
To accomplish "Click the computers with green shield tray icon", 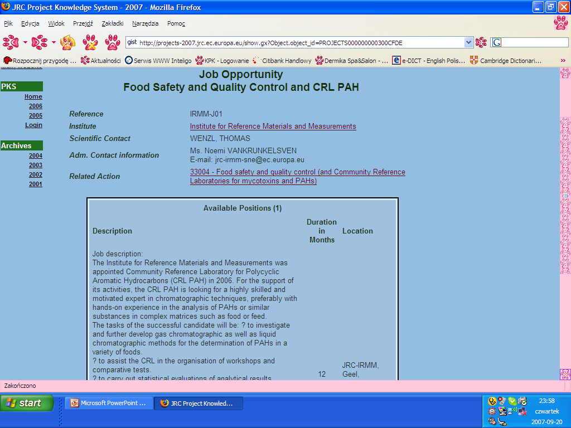I will tap(522, 401).
